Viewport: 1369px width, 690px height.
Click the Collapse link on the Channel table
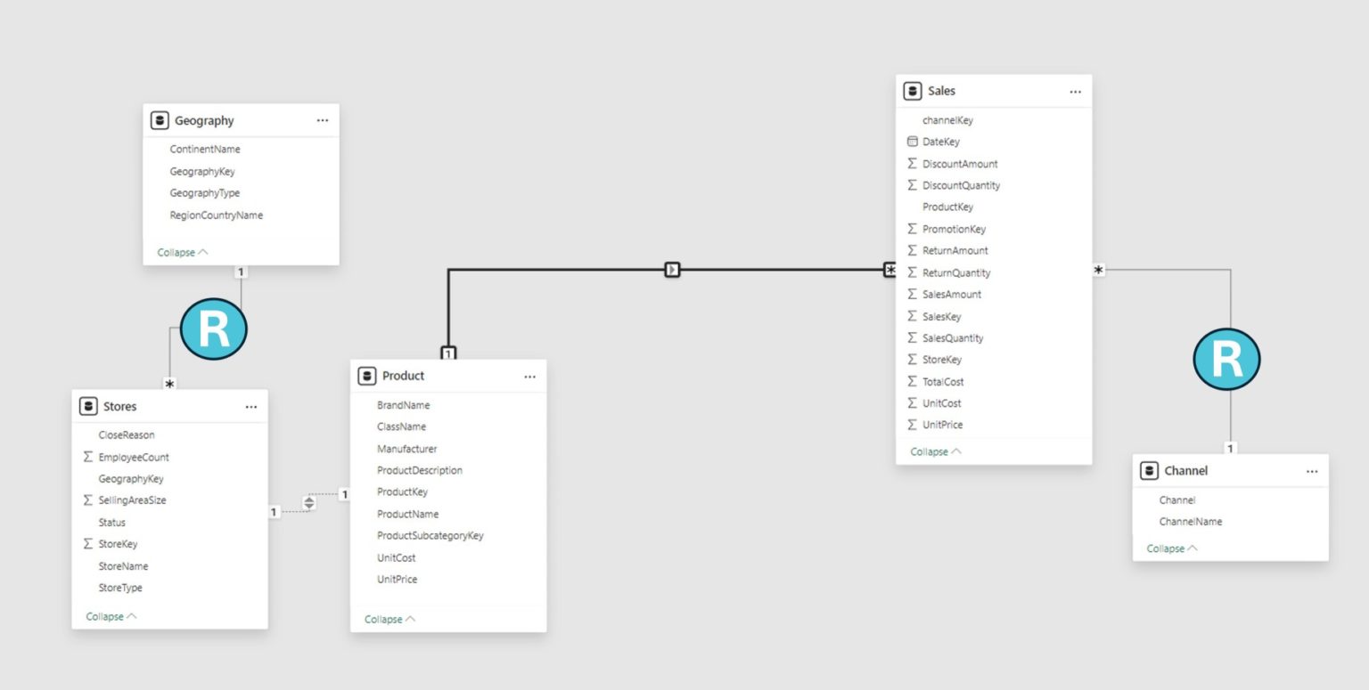coord(1168,548)
